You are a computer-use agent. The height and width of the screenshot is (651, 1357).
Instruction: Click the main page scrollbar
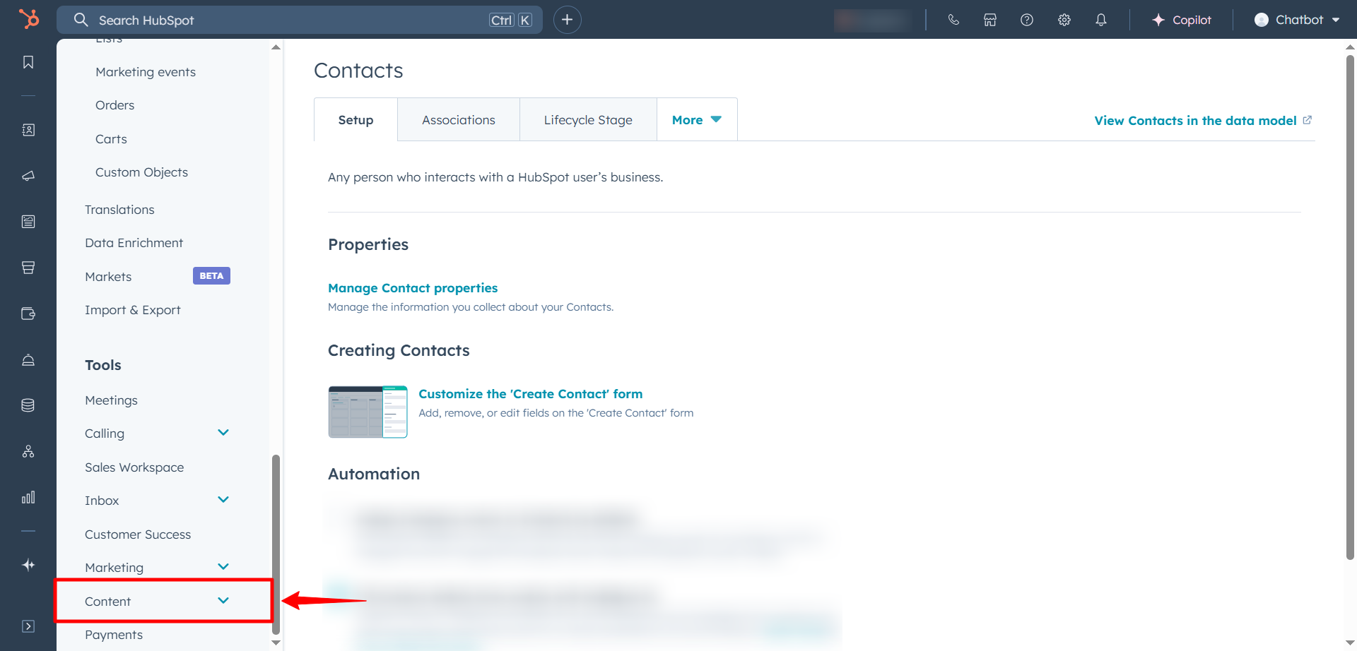(x=1350, y=307)
